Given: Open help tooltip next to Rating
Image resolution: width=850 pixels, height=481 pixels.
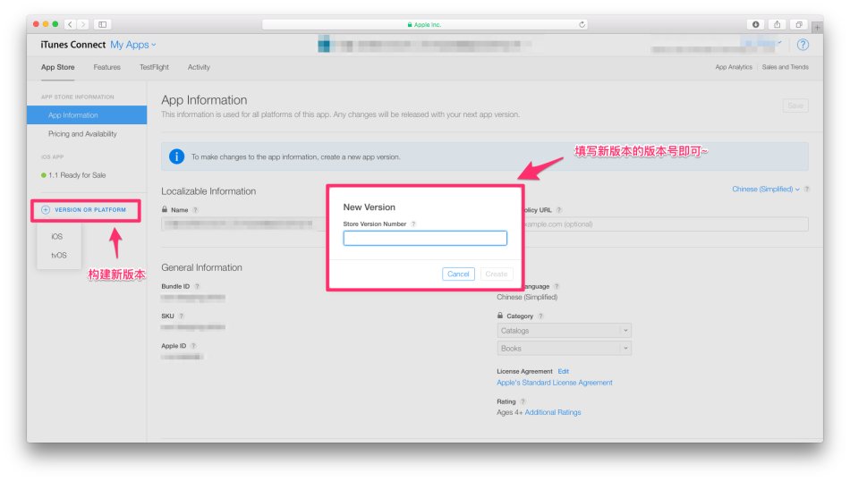Looking at the screenshot, I should [523, 402].
